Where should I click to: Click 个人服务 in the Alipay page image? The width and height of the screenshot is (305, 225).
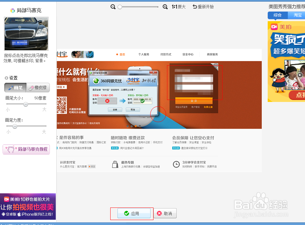[144, 54]
